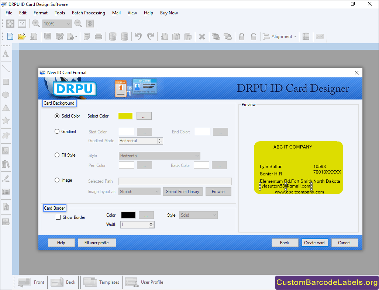Click the Gradient Start Color swatch
The width and height of the screenshot is (379, 290).
tap(127, 132)
